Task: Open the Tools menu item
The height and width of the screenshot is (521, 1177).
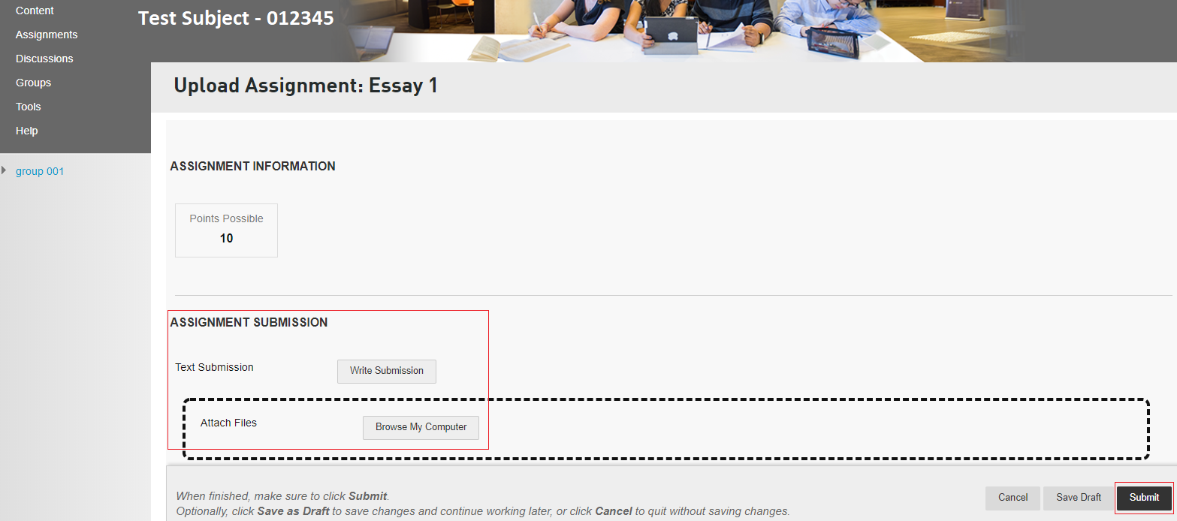Action: pos(29,107)
